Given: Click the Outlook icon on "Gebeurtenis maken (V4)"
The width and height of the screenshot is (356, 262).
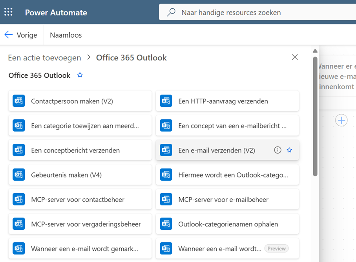Looking at the screenshot, I should pyautogui.click(x=18, y=174).
